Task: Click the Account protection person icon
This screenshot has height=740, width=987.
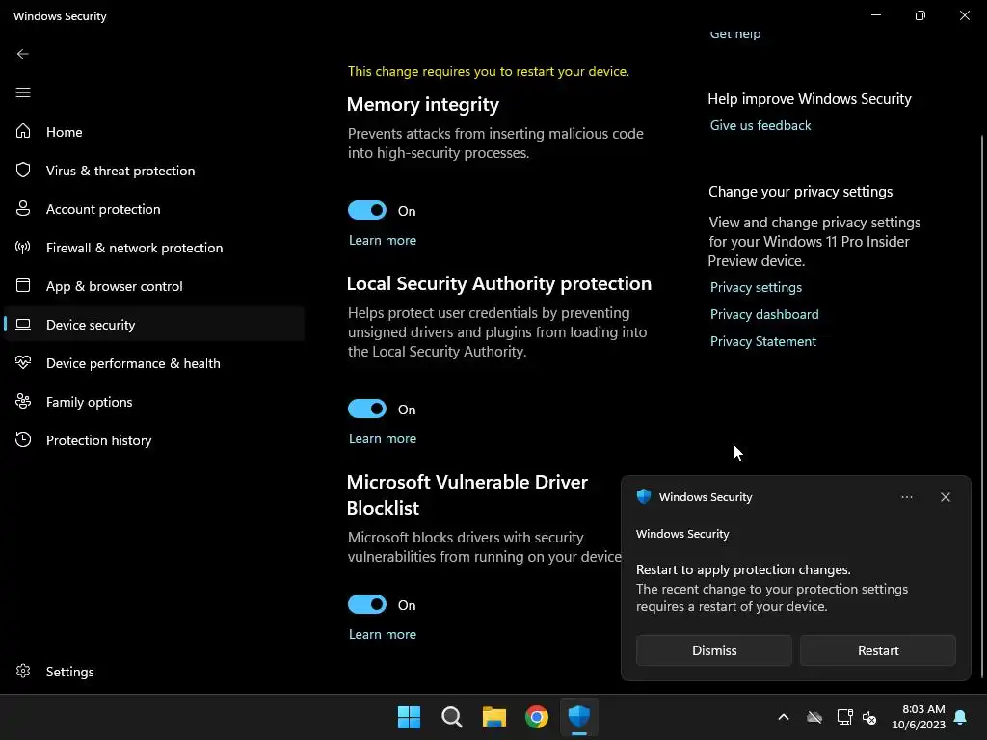Action: (x=23, y=208)
